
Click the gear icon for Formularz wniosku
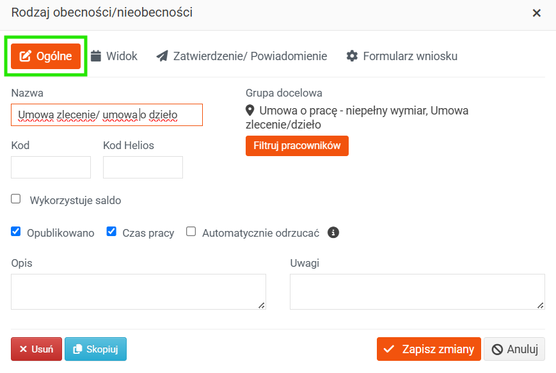[352, 56]
